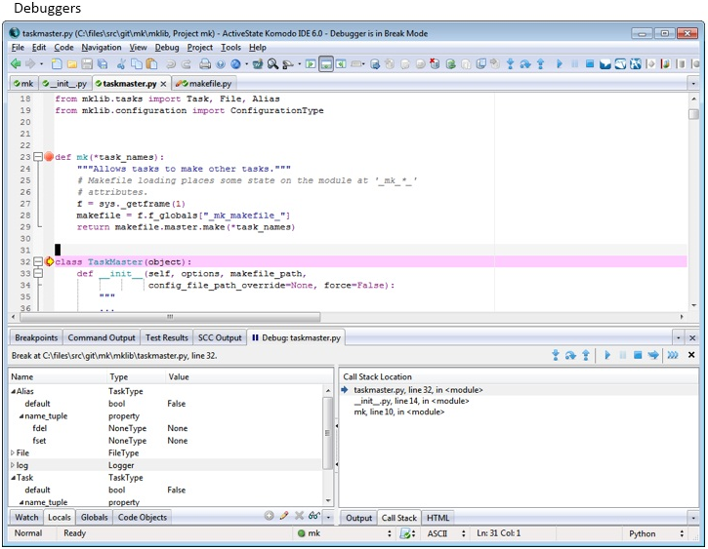Switch to the makefile.py editor tab
Screen dimensions: 708x549
pyautogui.click(x=204, y=84)
